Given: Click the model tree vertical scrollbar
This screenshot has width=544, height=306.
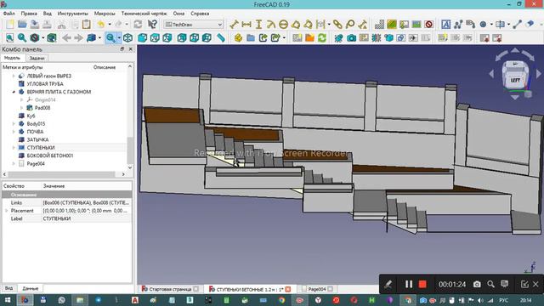Looking at the screenshot, I should [x=130, y=150].
